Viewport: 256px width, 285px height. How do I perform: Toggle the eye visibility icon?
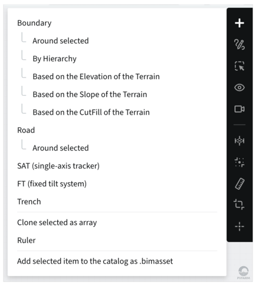[239, 88]
